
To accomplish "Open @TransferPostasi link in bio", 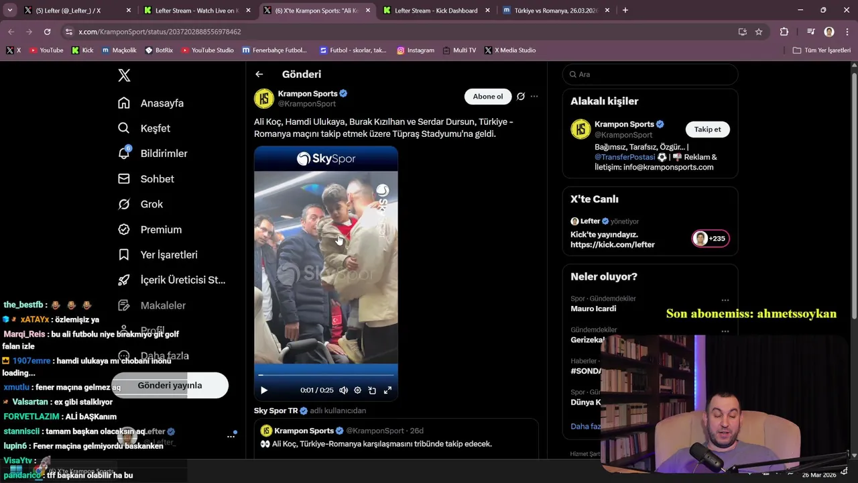I will click(x=625, y=157).
